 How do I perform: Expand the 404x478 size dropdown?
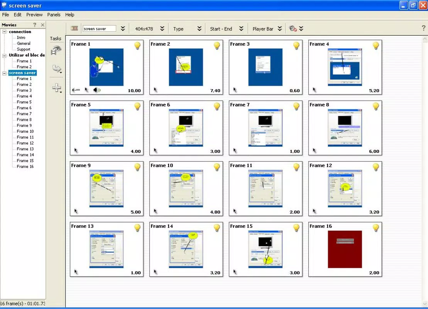(x=162, y=29)
